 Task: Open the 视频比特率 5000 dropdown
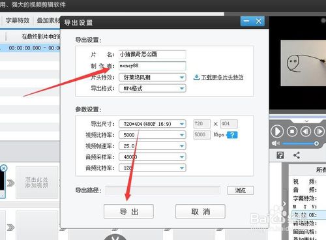coord(152,135)
